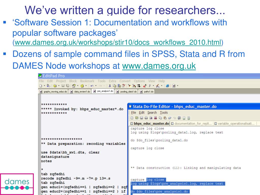Click the Paste clipboard icon in Stata Do-File Editor
Viewport: 260px width, 195px height.
tap(165, 118)
